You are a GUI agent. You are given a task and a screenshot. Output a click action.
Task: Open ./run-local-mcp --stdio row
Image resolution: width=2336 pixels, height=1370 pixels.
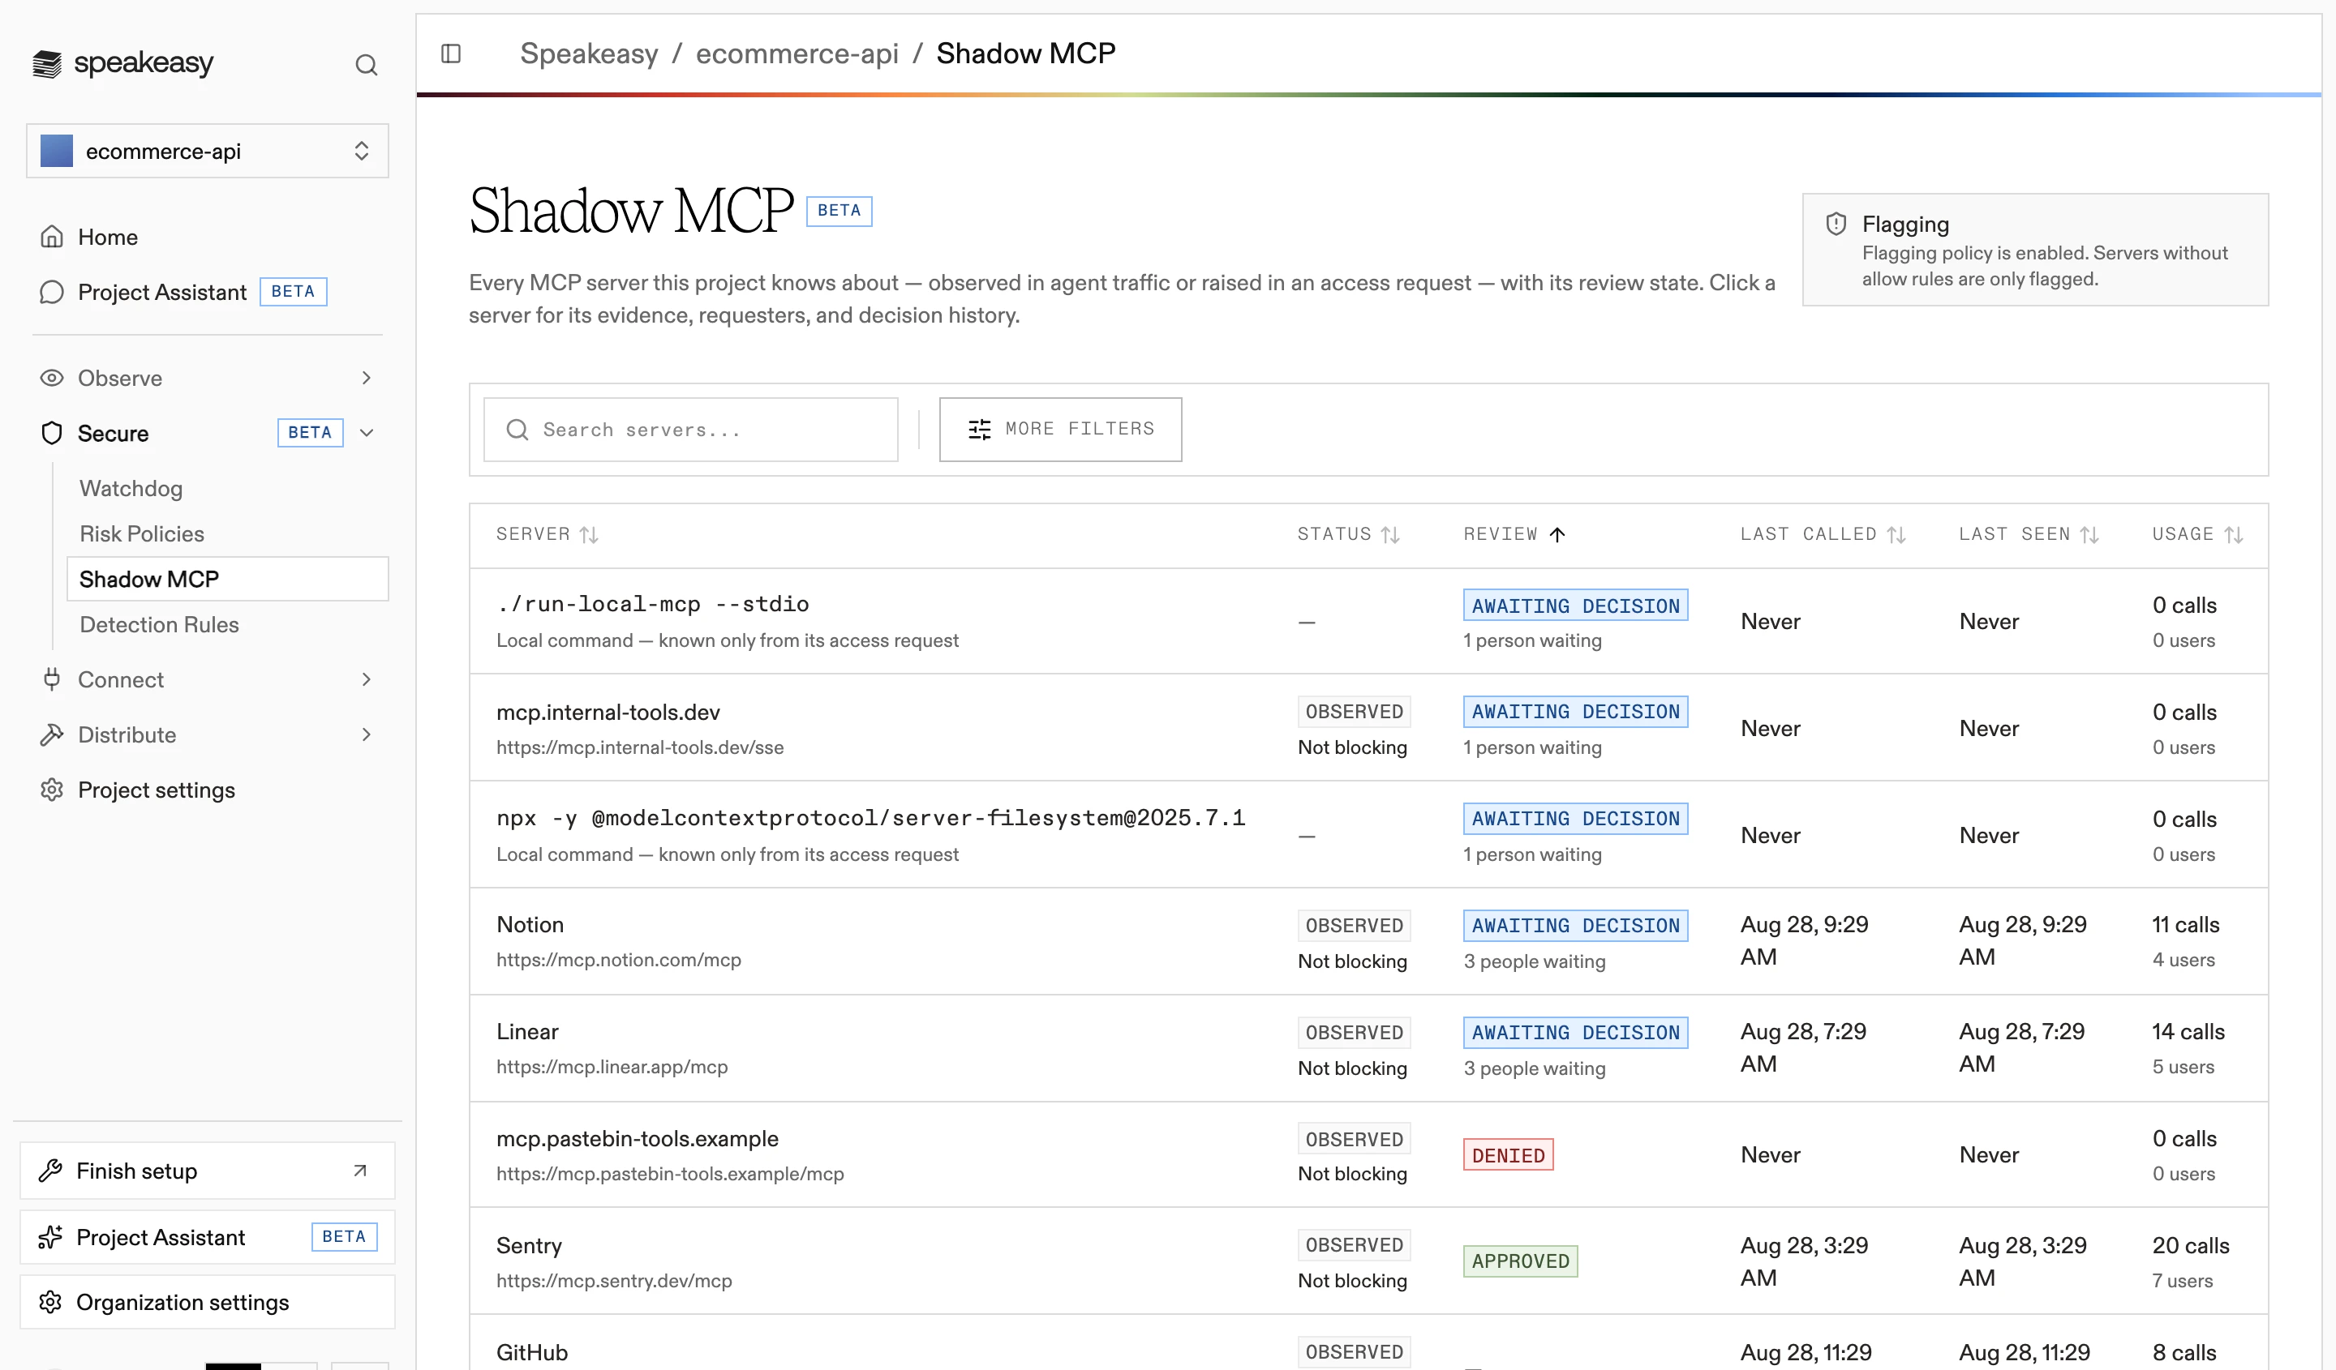pyautogui.click(x=1369, y=622)
